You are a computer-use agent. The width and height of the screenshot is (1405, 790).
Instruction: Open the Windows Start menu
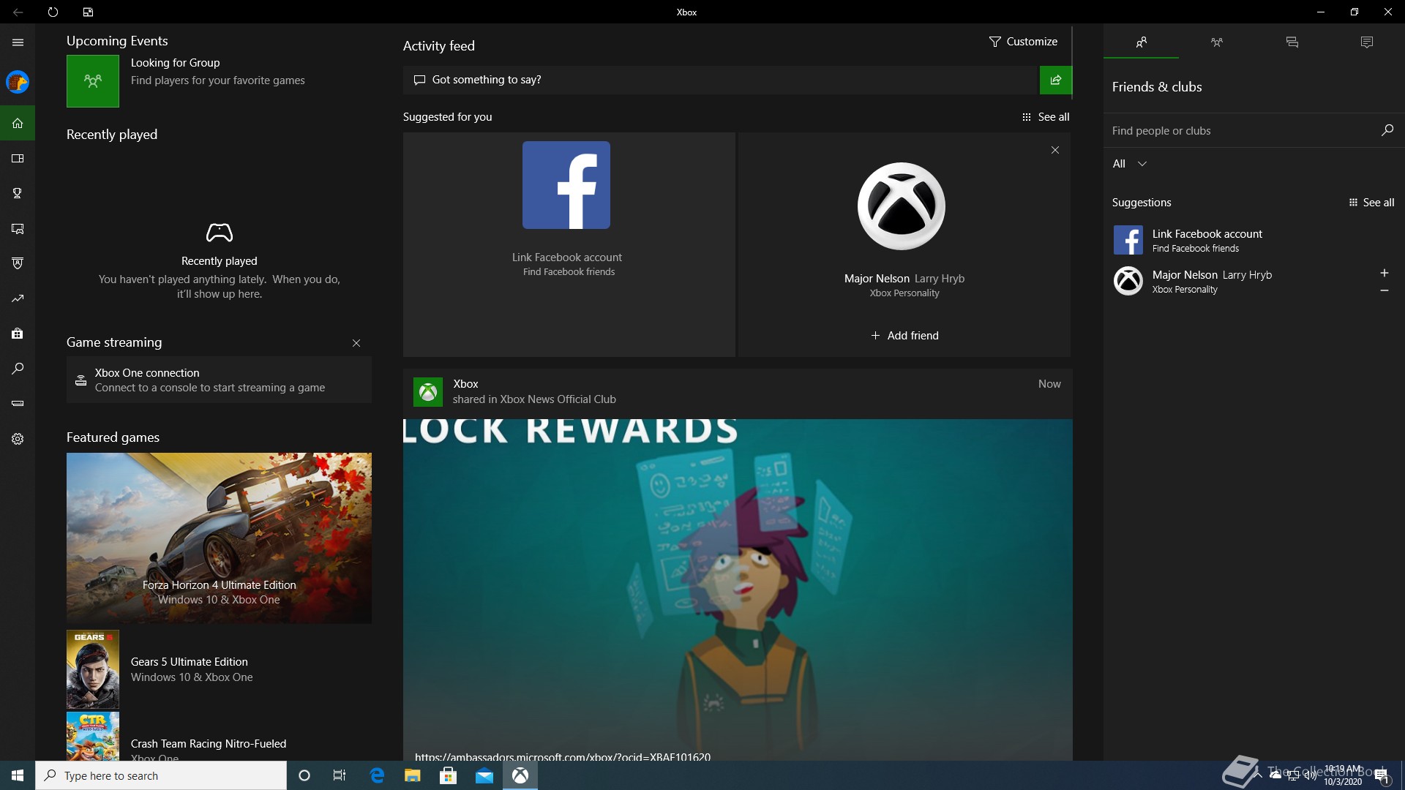[x=18, y=775]
